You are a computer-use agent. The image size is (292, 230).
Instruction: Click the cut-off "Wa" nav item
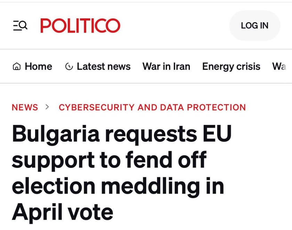tap(279, 67)
